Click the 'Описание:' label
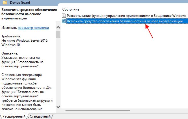188x119 pixels. (x=10, y=53)
